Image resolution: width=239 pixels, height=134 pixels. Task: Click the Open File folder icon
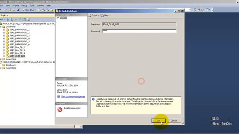tap(10, 10)
